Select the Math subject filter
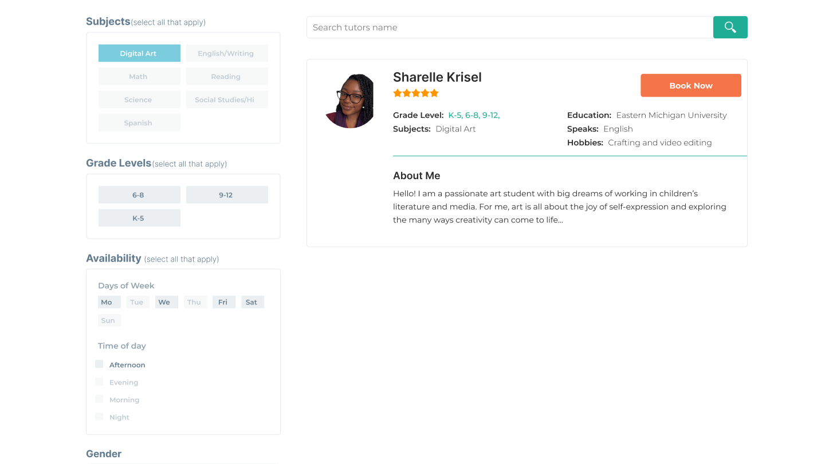This screenshot has width=825, height=464. 139,77
